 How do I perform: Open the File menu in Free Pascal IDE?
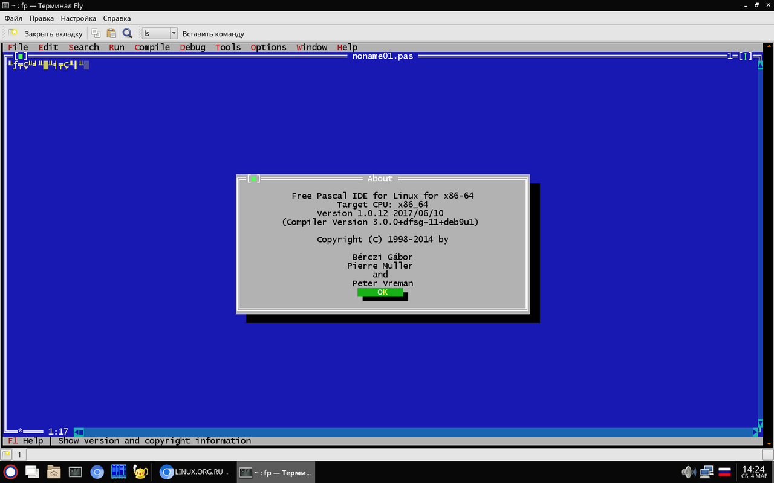(x=18, y=47)
